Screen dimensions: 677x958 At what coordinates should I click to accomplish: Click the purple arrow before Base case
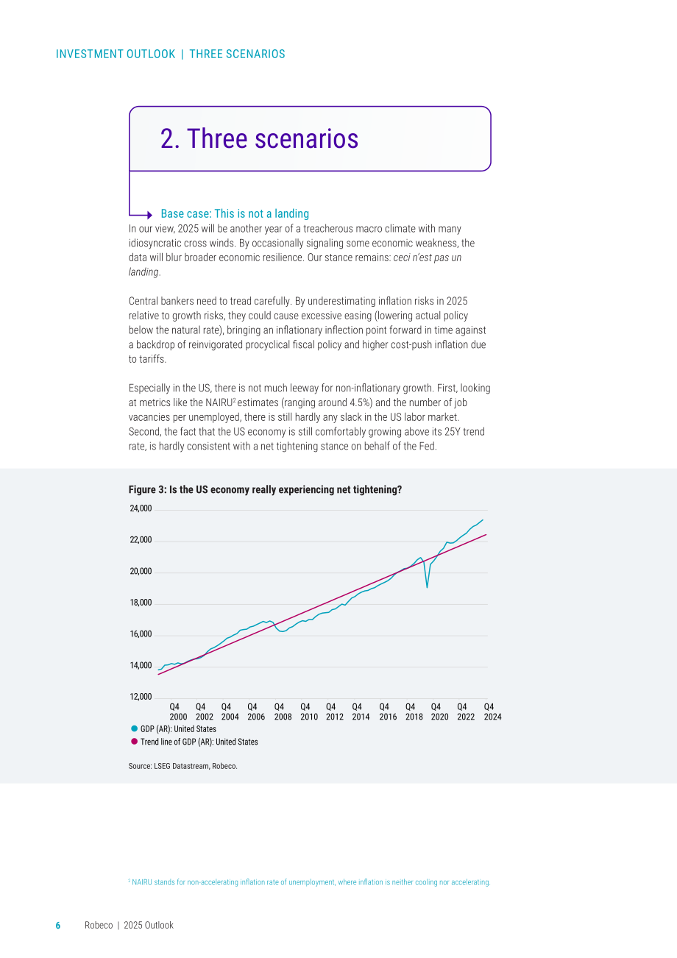tap(147, 214)
